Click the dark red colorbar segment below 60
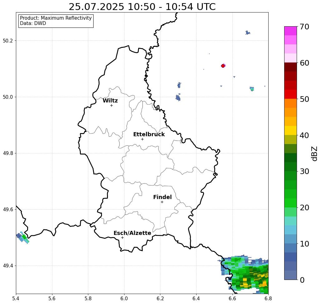321x304 pixels. (290, 67)
